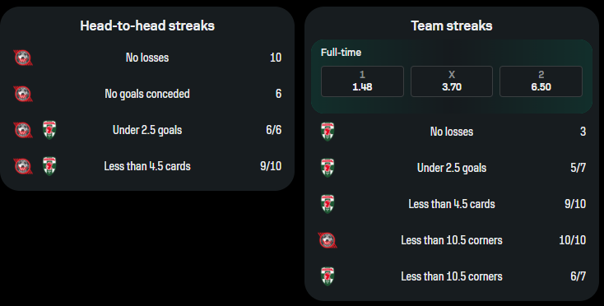
Task: Click red team crest beside head-to-head No losses
Action: 23,58
